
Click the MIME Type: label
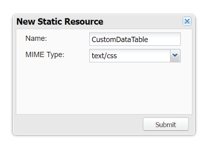coord(45,55)
